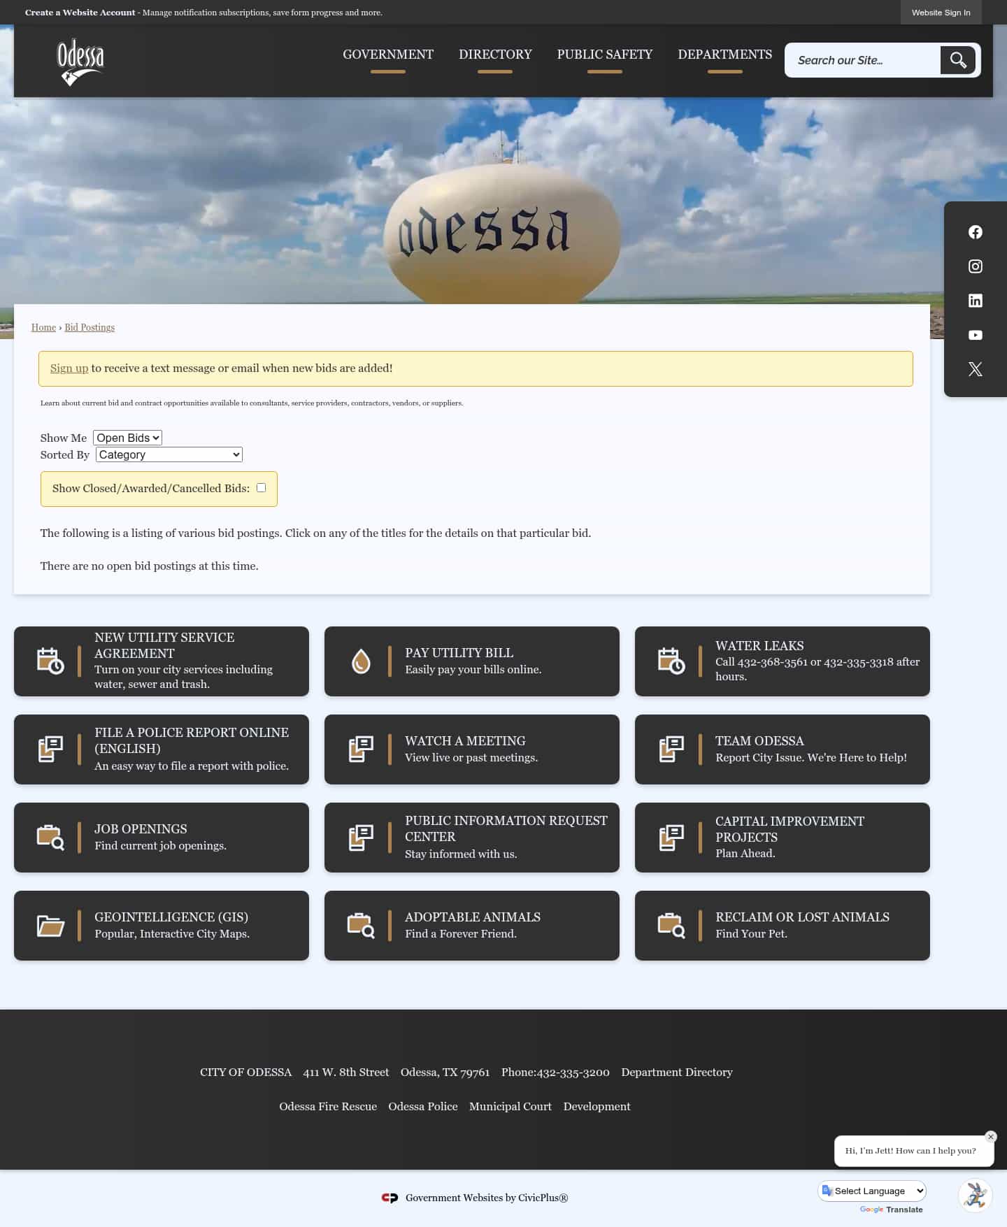
Task: Open Team Odessa card title
Action: 759,740
